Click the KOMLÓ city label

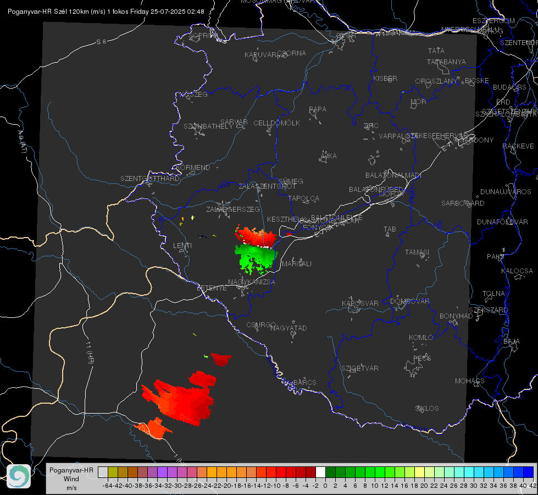(420, 338)
